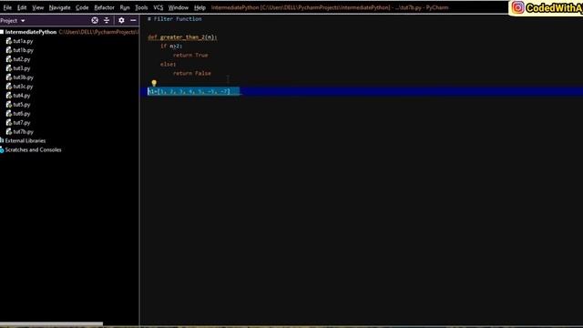Click the Project panel horizontal scrollbar
Screen dimensions: 583x328
tap(51, 324)
